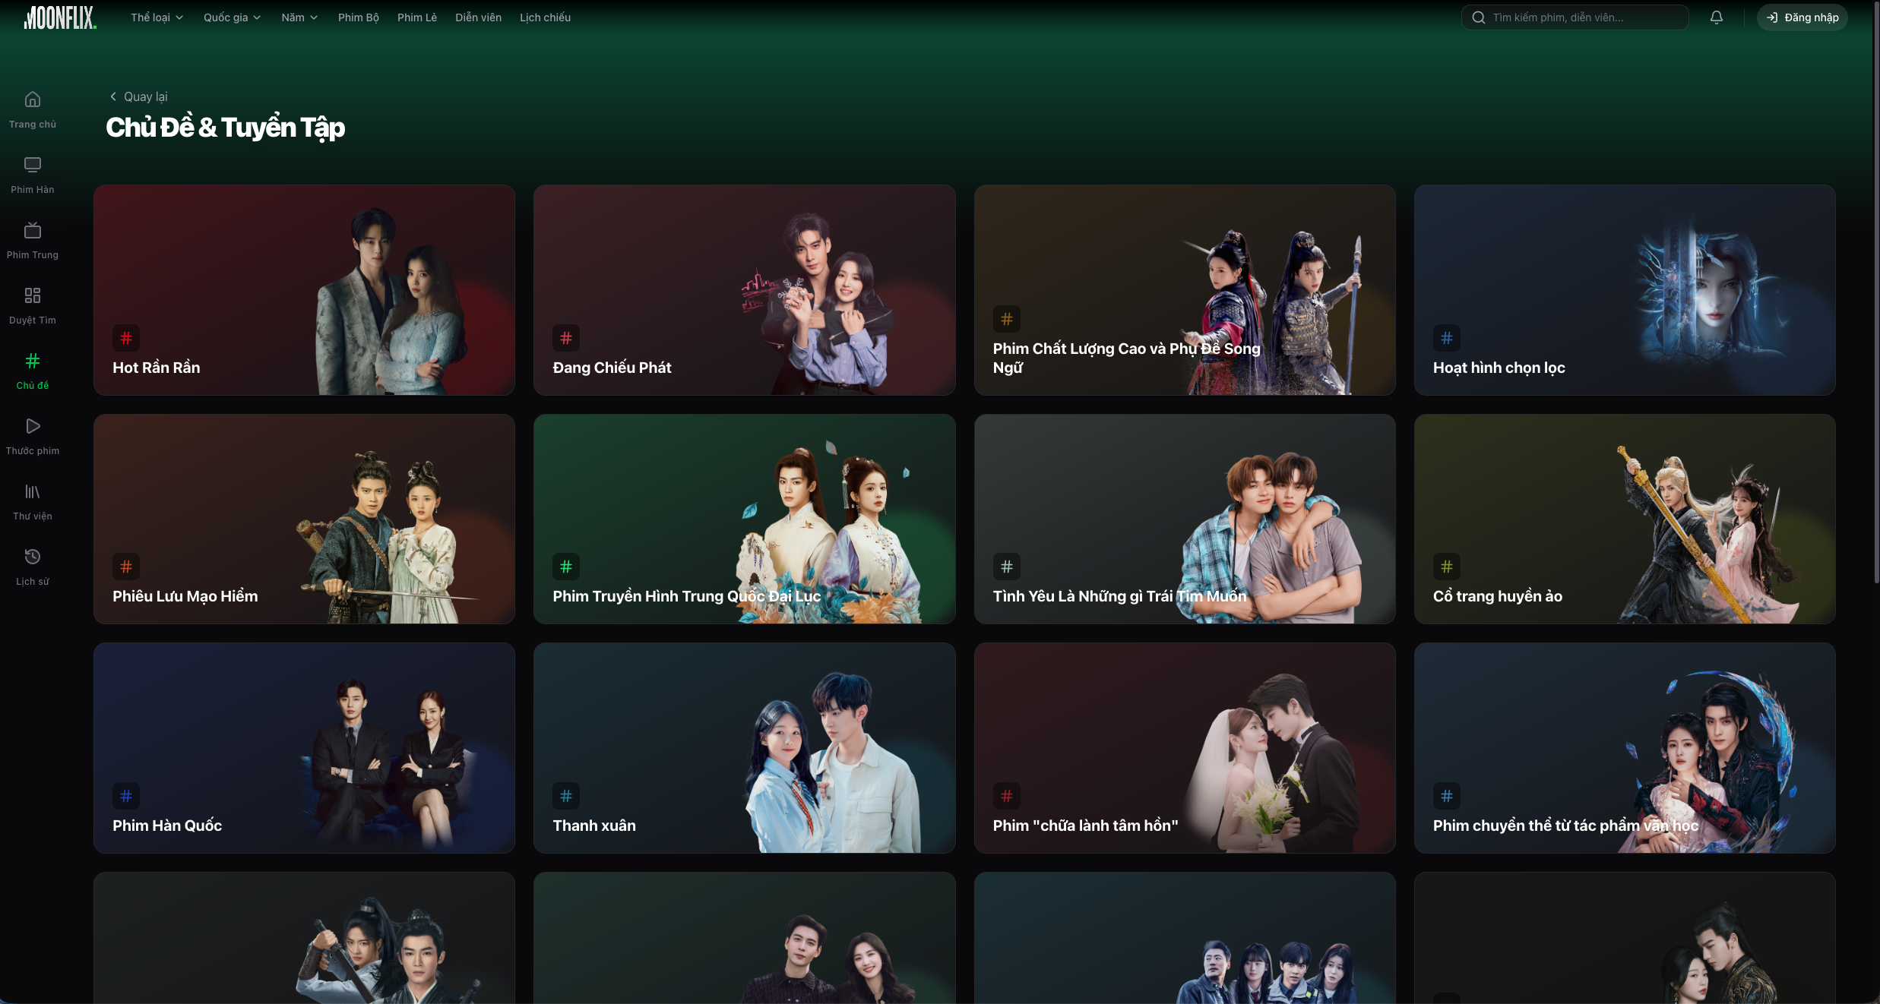This screenshot has width=1880, height=1004.
Task: Focus the Tìm kiếm phim search field
Action: [x=1575, y=17]
